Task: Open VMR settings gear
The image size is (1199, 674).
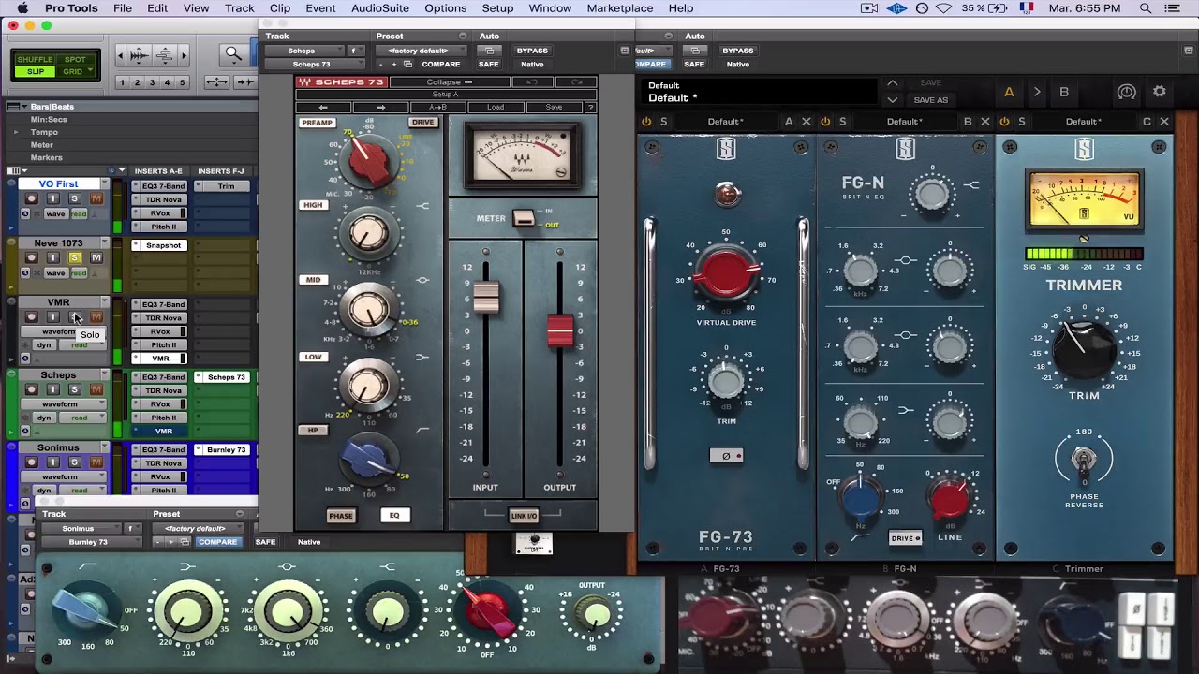Action: [1160, 92]
